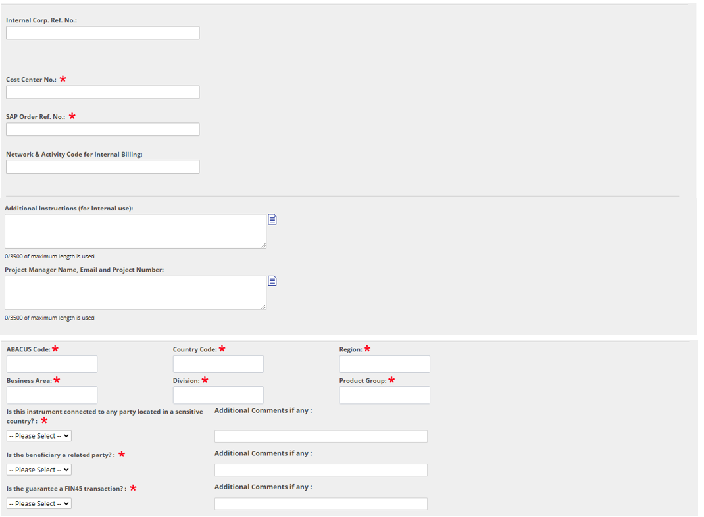Screen dimensions: 704x517
Task: Click into the Cost Center No. input
Action: coord(103,92)
